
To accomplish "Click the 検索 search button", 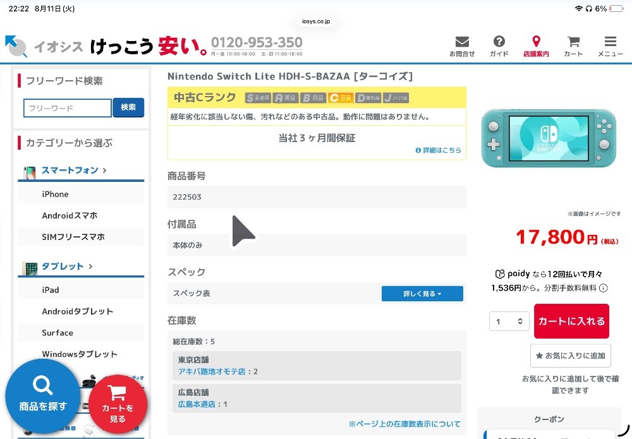I will [x=128, y=107].
